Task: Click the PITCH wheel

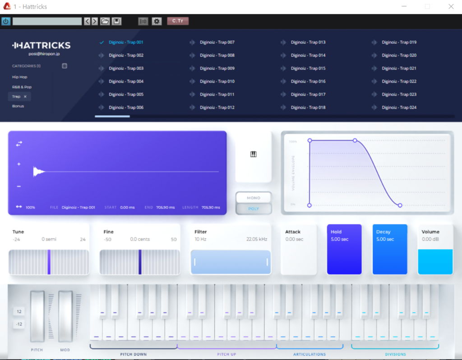Action: click(37, 316)
